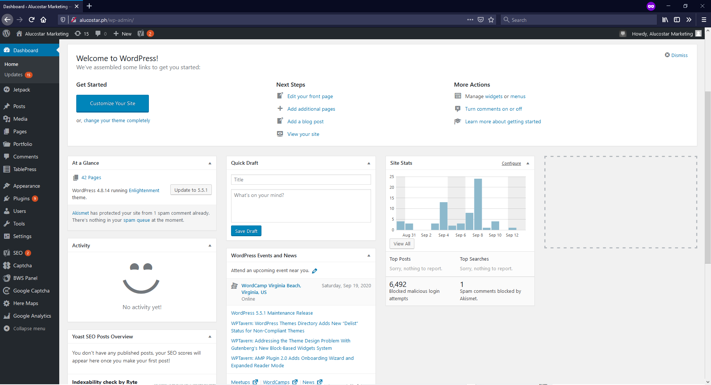711x385 pixels.
Task: Click the Add a blog post link
Action: tap(306, 121)
